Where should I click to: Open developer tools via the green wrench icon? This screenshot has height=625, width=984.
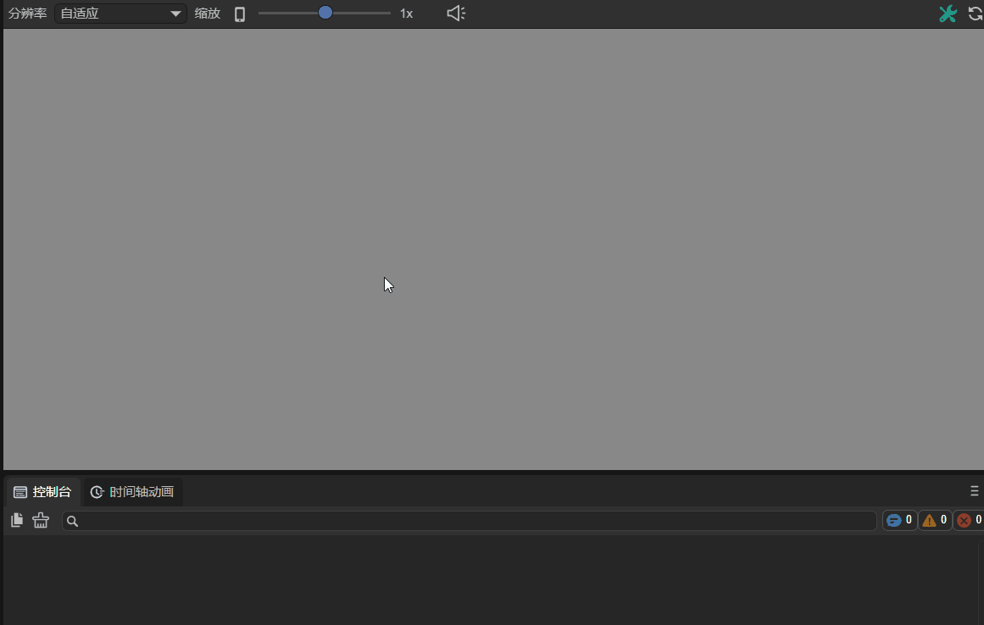click(948, 14)
